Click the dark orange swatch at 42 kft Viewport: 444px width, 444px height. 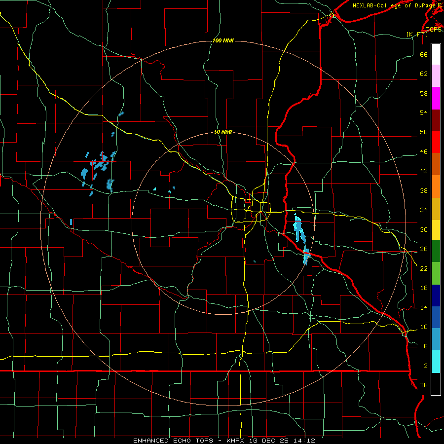[436, 164]
